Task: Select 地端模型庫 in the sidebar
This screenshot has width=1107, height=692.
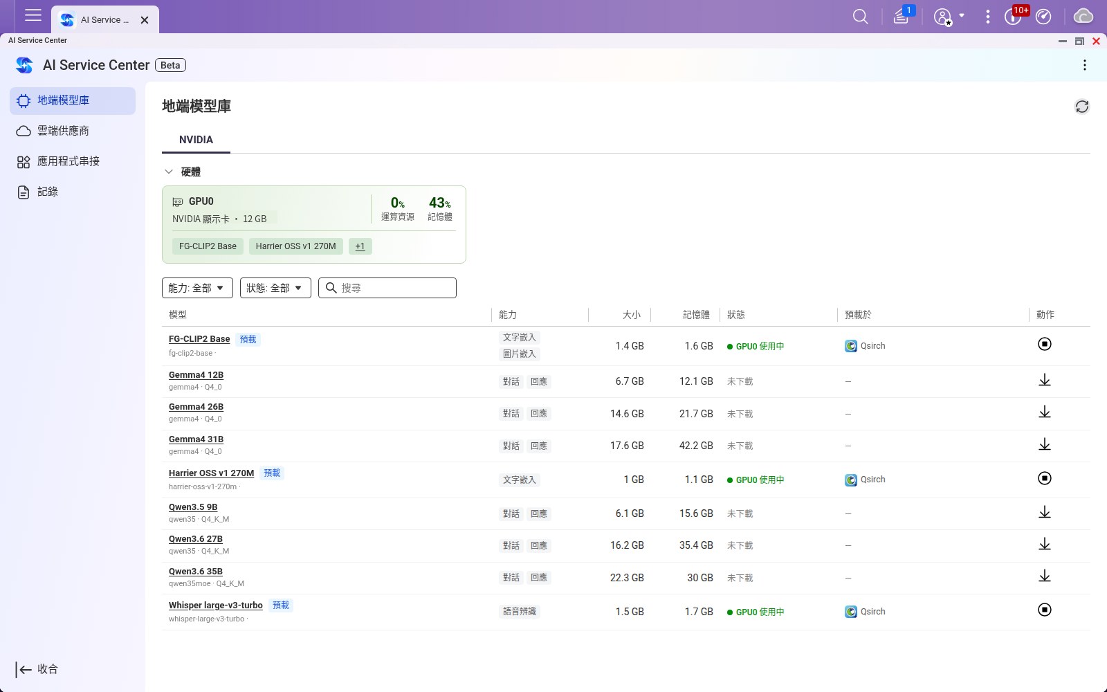Action: pyautogui.click(x=73, y=100)
